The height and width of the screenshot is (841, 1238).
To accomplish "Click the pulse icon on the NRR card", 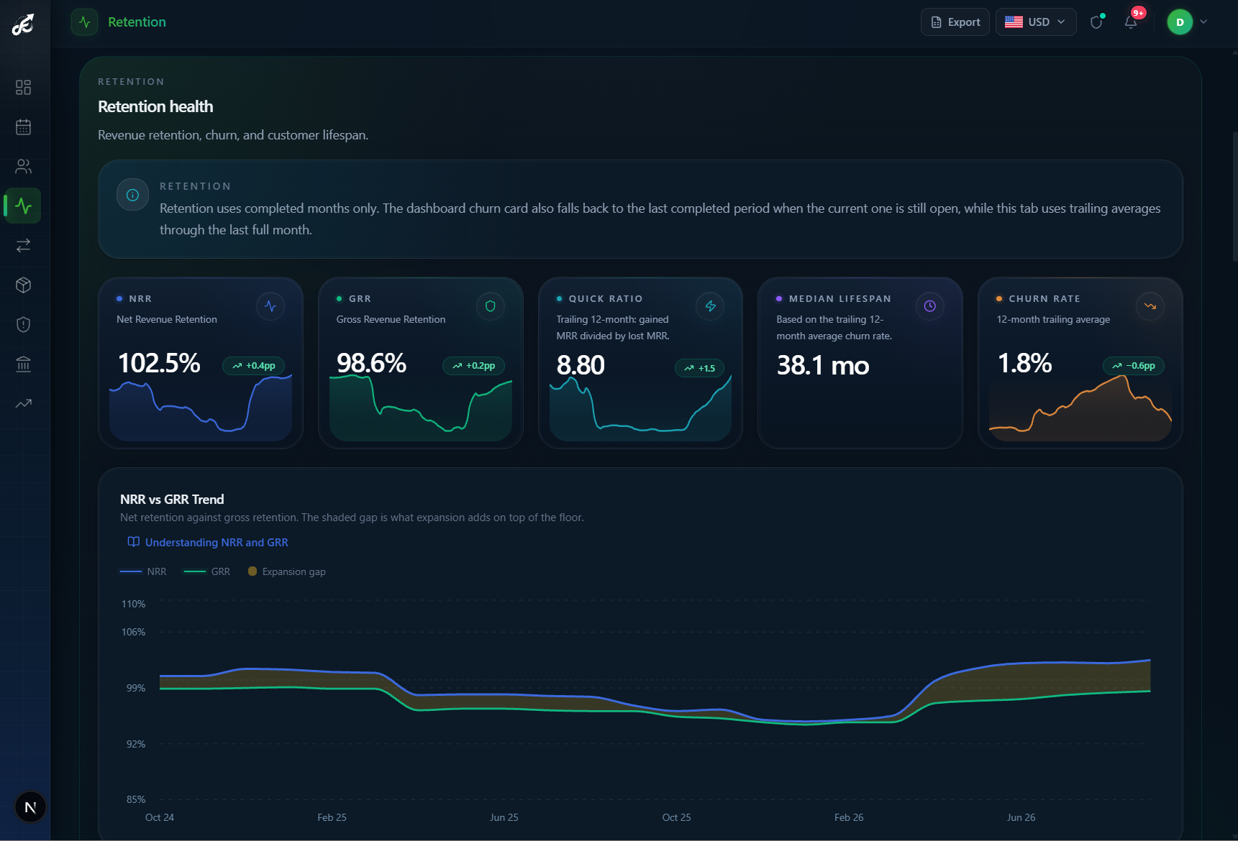I will (x=270, y=306).
